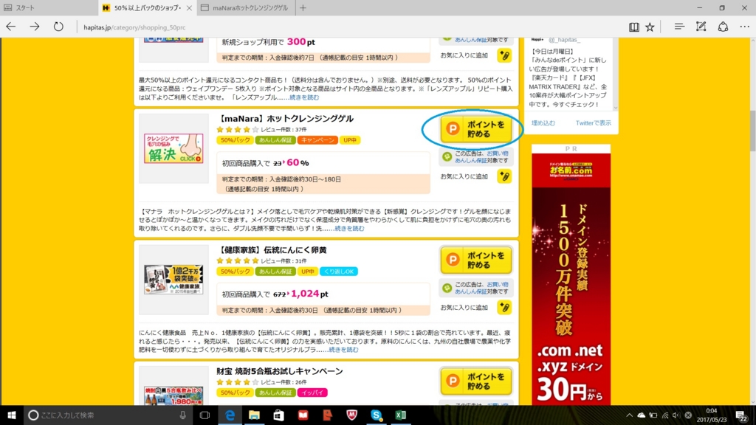Open Microsoft Edge from taskbar

point(230,415)
